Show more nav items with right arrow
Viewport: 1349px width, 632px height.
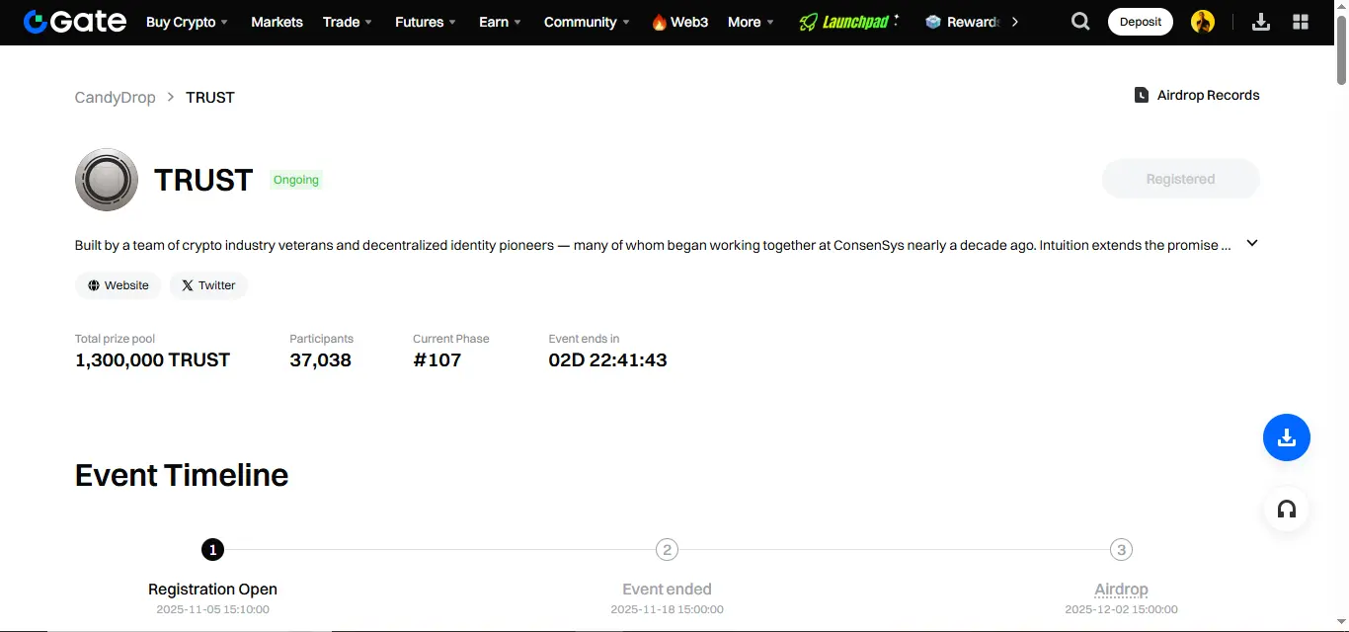click(x=1014, y=22)
